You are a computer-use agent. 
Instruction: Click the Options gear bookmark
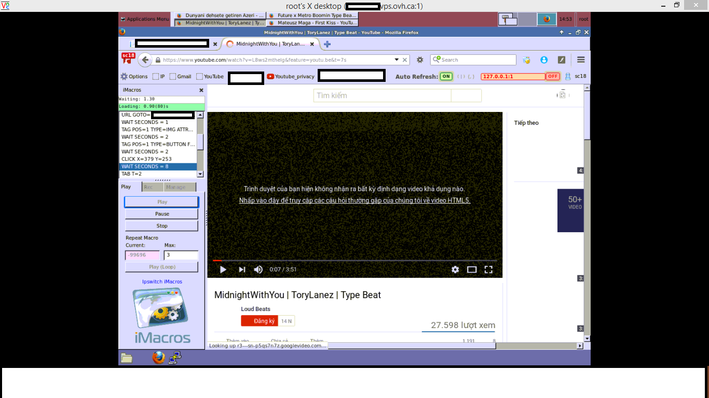click(134, 76)
